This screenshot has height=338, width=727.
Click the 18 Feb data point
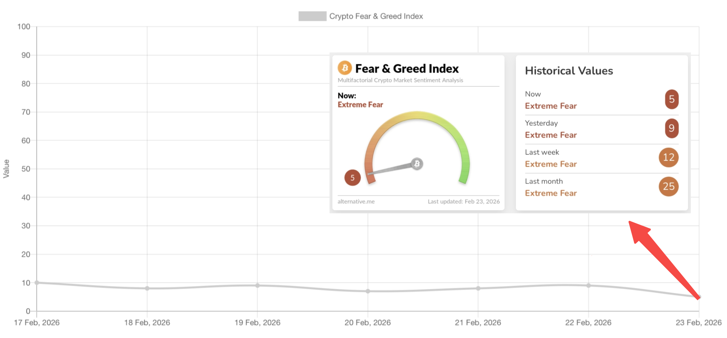pyautogui.click(x=147, y=289)
